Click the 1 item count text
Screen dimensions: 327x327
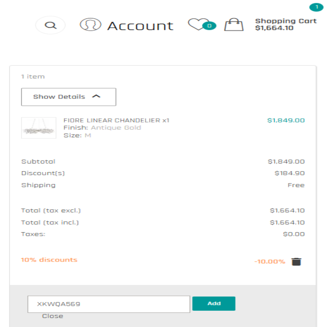33,77
